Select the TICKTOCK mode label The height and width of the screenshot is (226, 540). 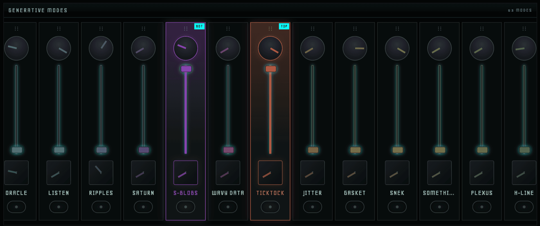coord(270,193)
